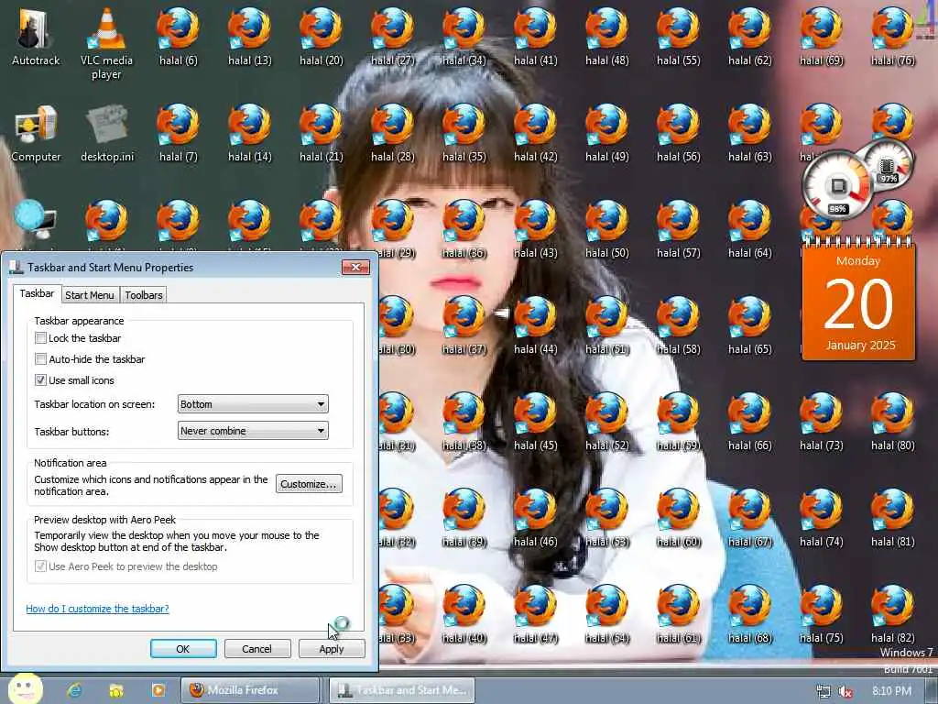This screenshot has height=704, width=938.
Task: Select the halal (20) Firefox shortcut
Action: point(322,36)
